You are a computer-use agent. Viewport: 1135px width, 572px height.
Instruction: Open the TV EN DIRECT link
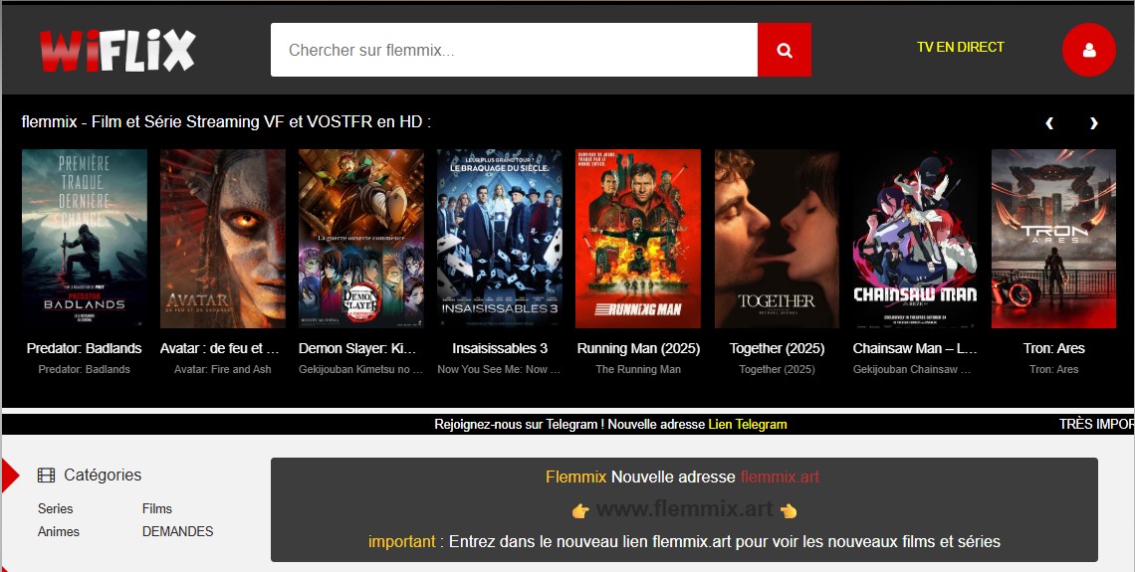pos(960,47)
